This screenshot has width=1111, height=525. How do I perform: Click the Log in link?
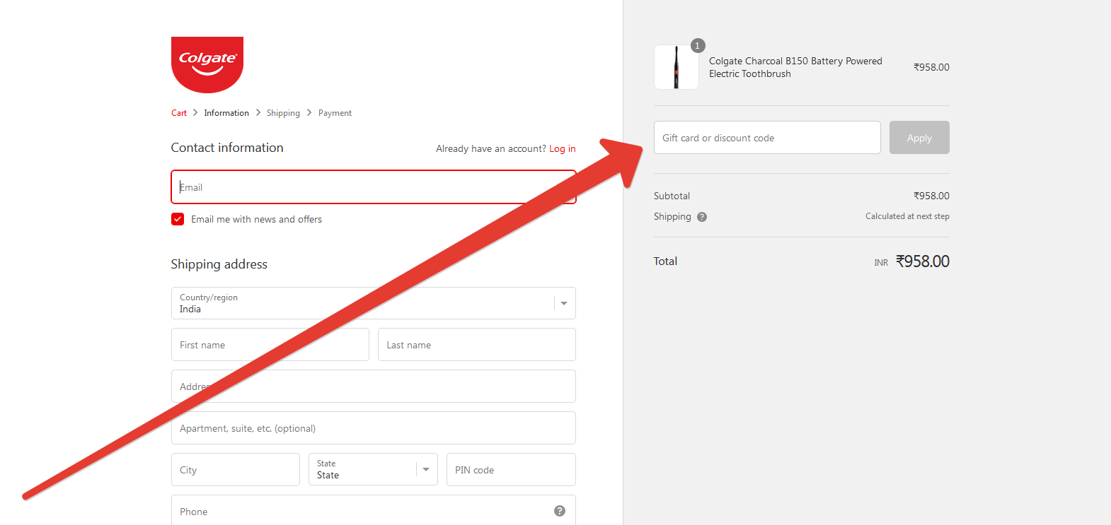pyautogui.click(x=563, y=148)
